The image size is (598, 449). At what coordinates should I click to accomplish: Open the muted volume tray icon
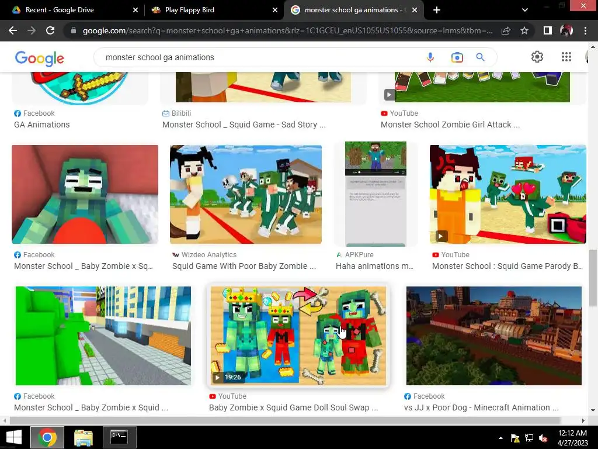click(x=543, y=437)
